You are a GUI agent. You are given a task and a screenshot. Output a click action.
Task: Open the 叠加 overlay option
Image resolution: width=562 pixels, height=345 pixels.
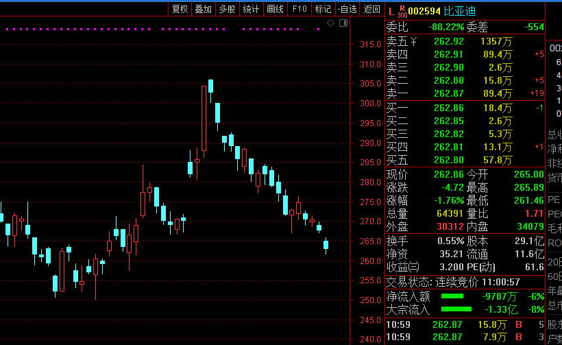click(x=204, y=10)
